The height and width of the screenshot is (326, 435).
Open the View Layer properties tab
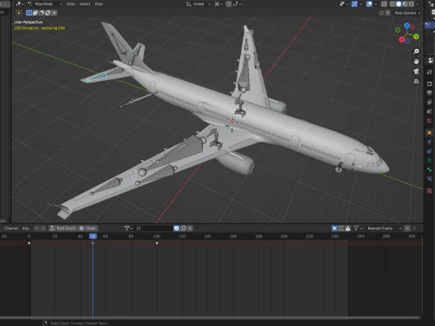(x=430, y=102)
